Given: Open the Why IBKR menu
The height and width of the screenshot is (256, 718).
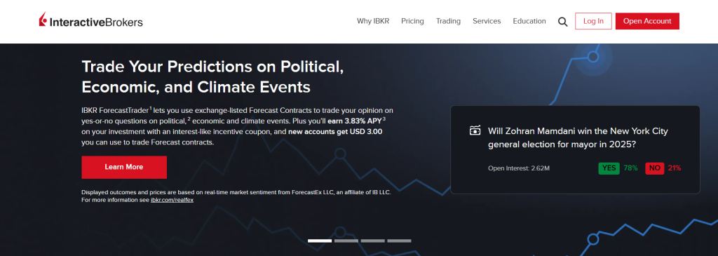Looking at the screenshot, I should pyautogui.click(x=373, y=21).
